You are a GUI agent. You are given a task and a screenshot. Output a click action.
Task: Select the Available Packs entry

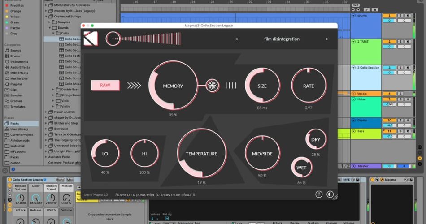(59, 157)
